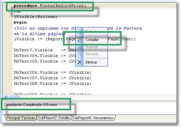Image resolution: width=181 pixels, height=128 pixels.
Task: Click the Guardar disk icon
Action: (80, 47)
